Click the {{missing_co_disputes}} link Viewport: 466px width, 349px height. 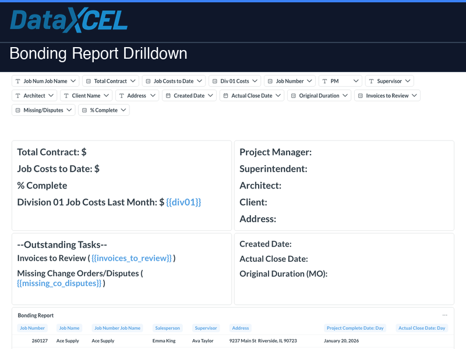(59, 283)
